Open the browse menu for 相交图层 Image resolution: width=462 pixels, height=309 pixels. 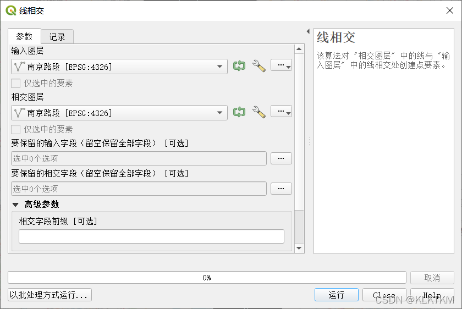pos(281,112)
